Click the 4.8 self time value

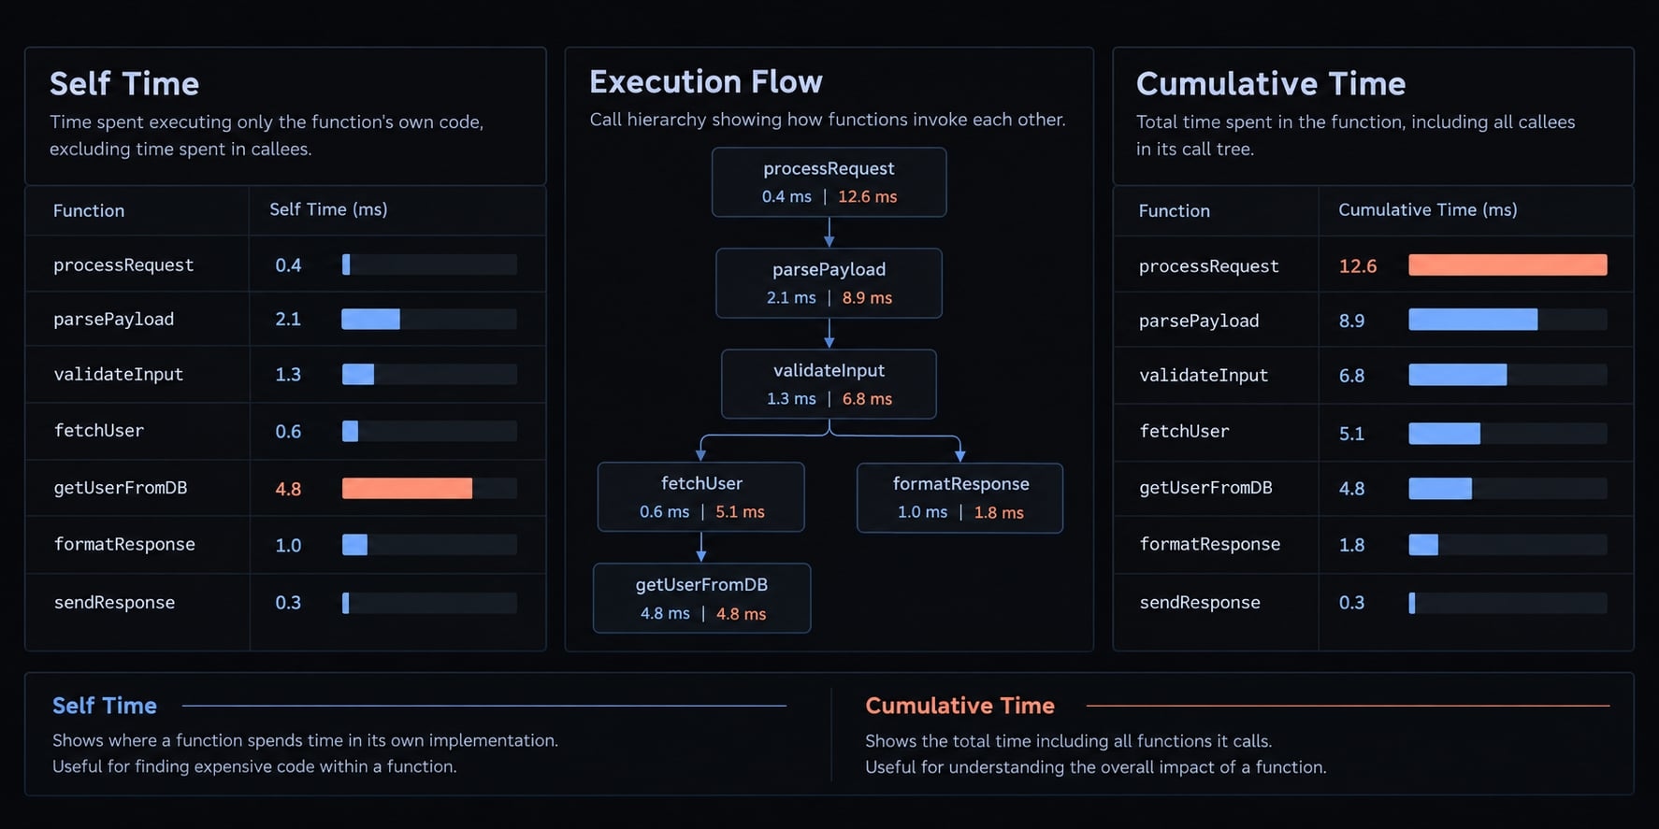pos(288,489)
